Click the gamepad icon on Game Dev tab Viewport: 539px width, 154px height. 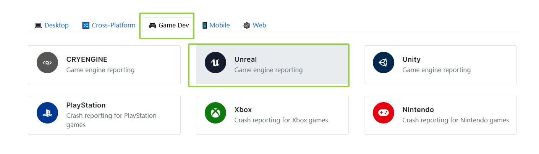(x=152, y=26)
